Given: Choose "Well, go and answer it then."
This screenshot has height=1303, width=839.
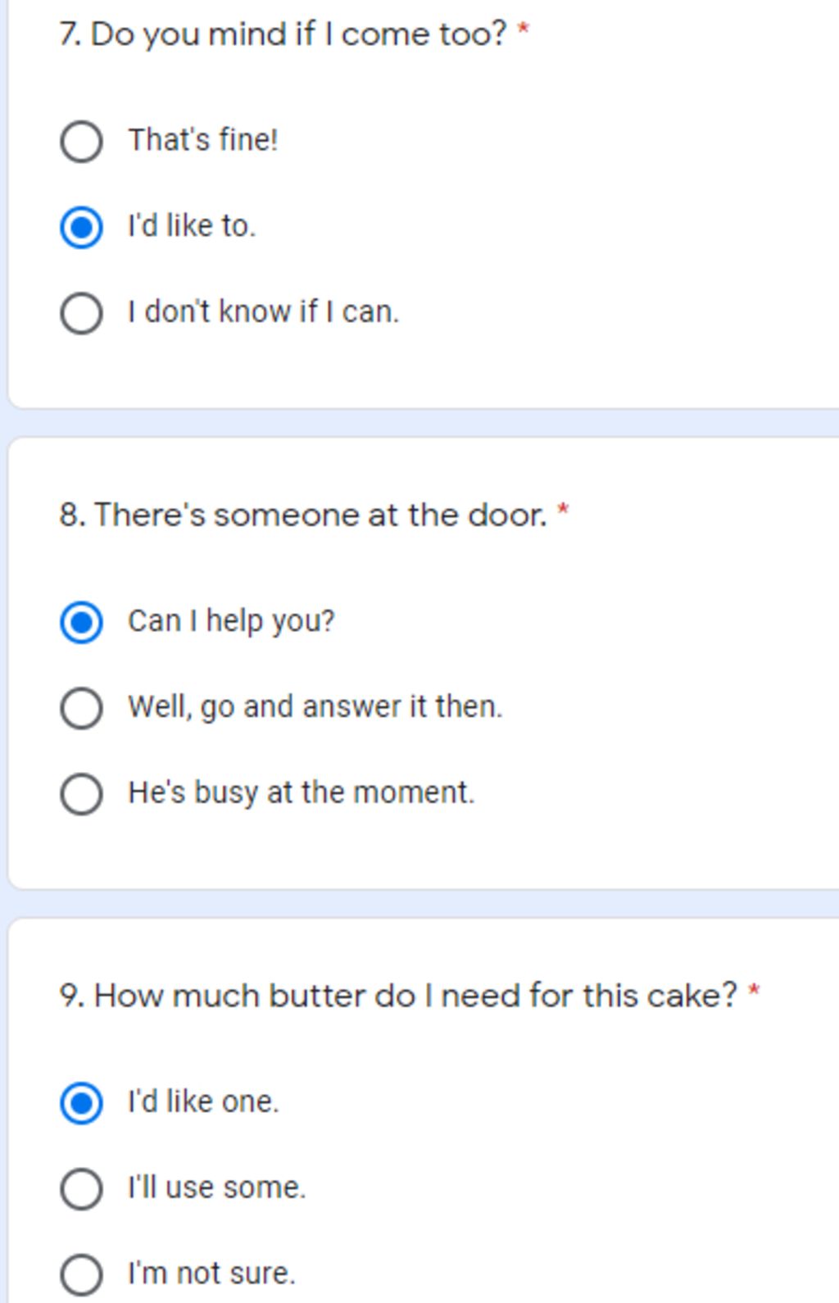Looking at the screenshot, I should (x=81, y=708).
